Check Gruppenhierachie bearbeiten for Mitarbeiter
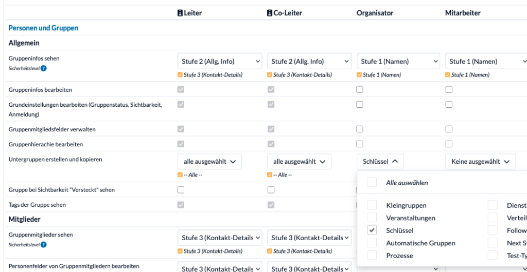 coord(449,144)
